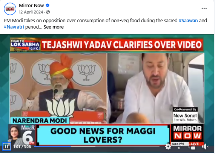The image size is (215, 154).
Task: Pause the video playback
Action: (x=6, y=146)
